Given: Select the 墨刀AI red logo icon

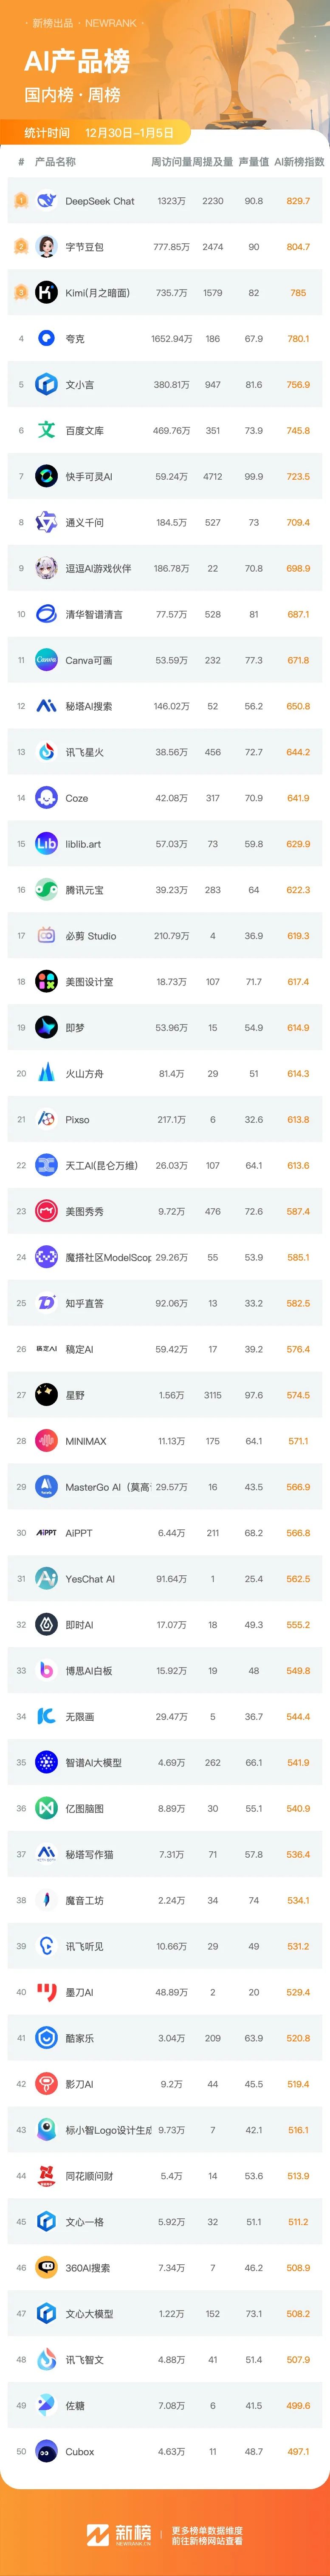Looking at the screenshot, I should 46,1992.
